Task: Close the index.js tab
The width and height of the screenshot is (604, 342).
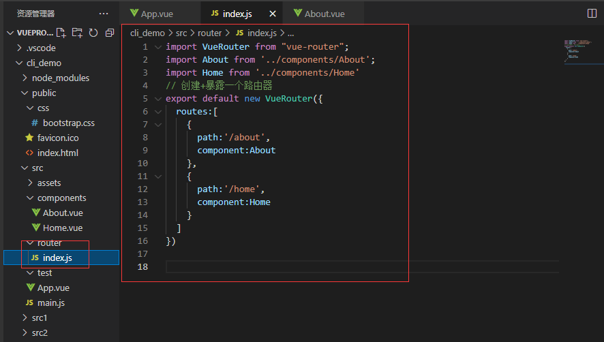Action: pyautogui.click(x=272, y=14)
